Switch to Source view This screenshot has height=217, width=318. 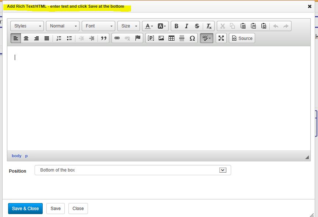coord(242,38)
